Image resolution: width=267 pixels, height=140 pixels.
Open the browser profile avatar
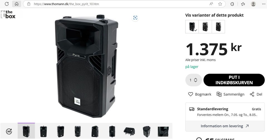click(253, 4)
